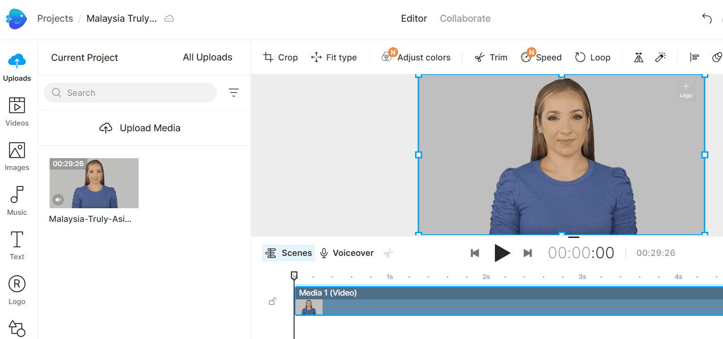Open the filter options beside search
This screenshot has width=723, height=339.
(234, 93)
